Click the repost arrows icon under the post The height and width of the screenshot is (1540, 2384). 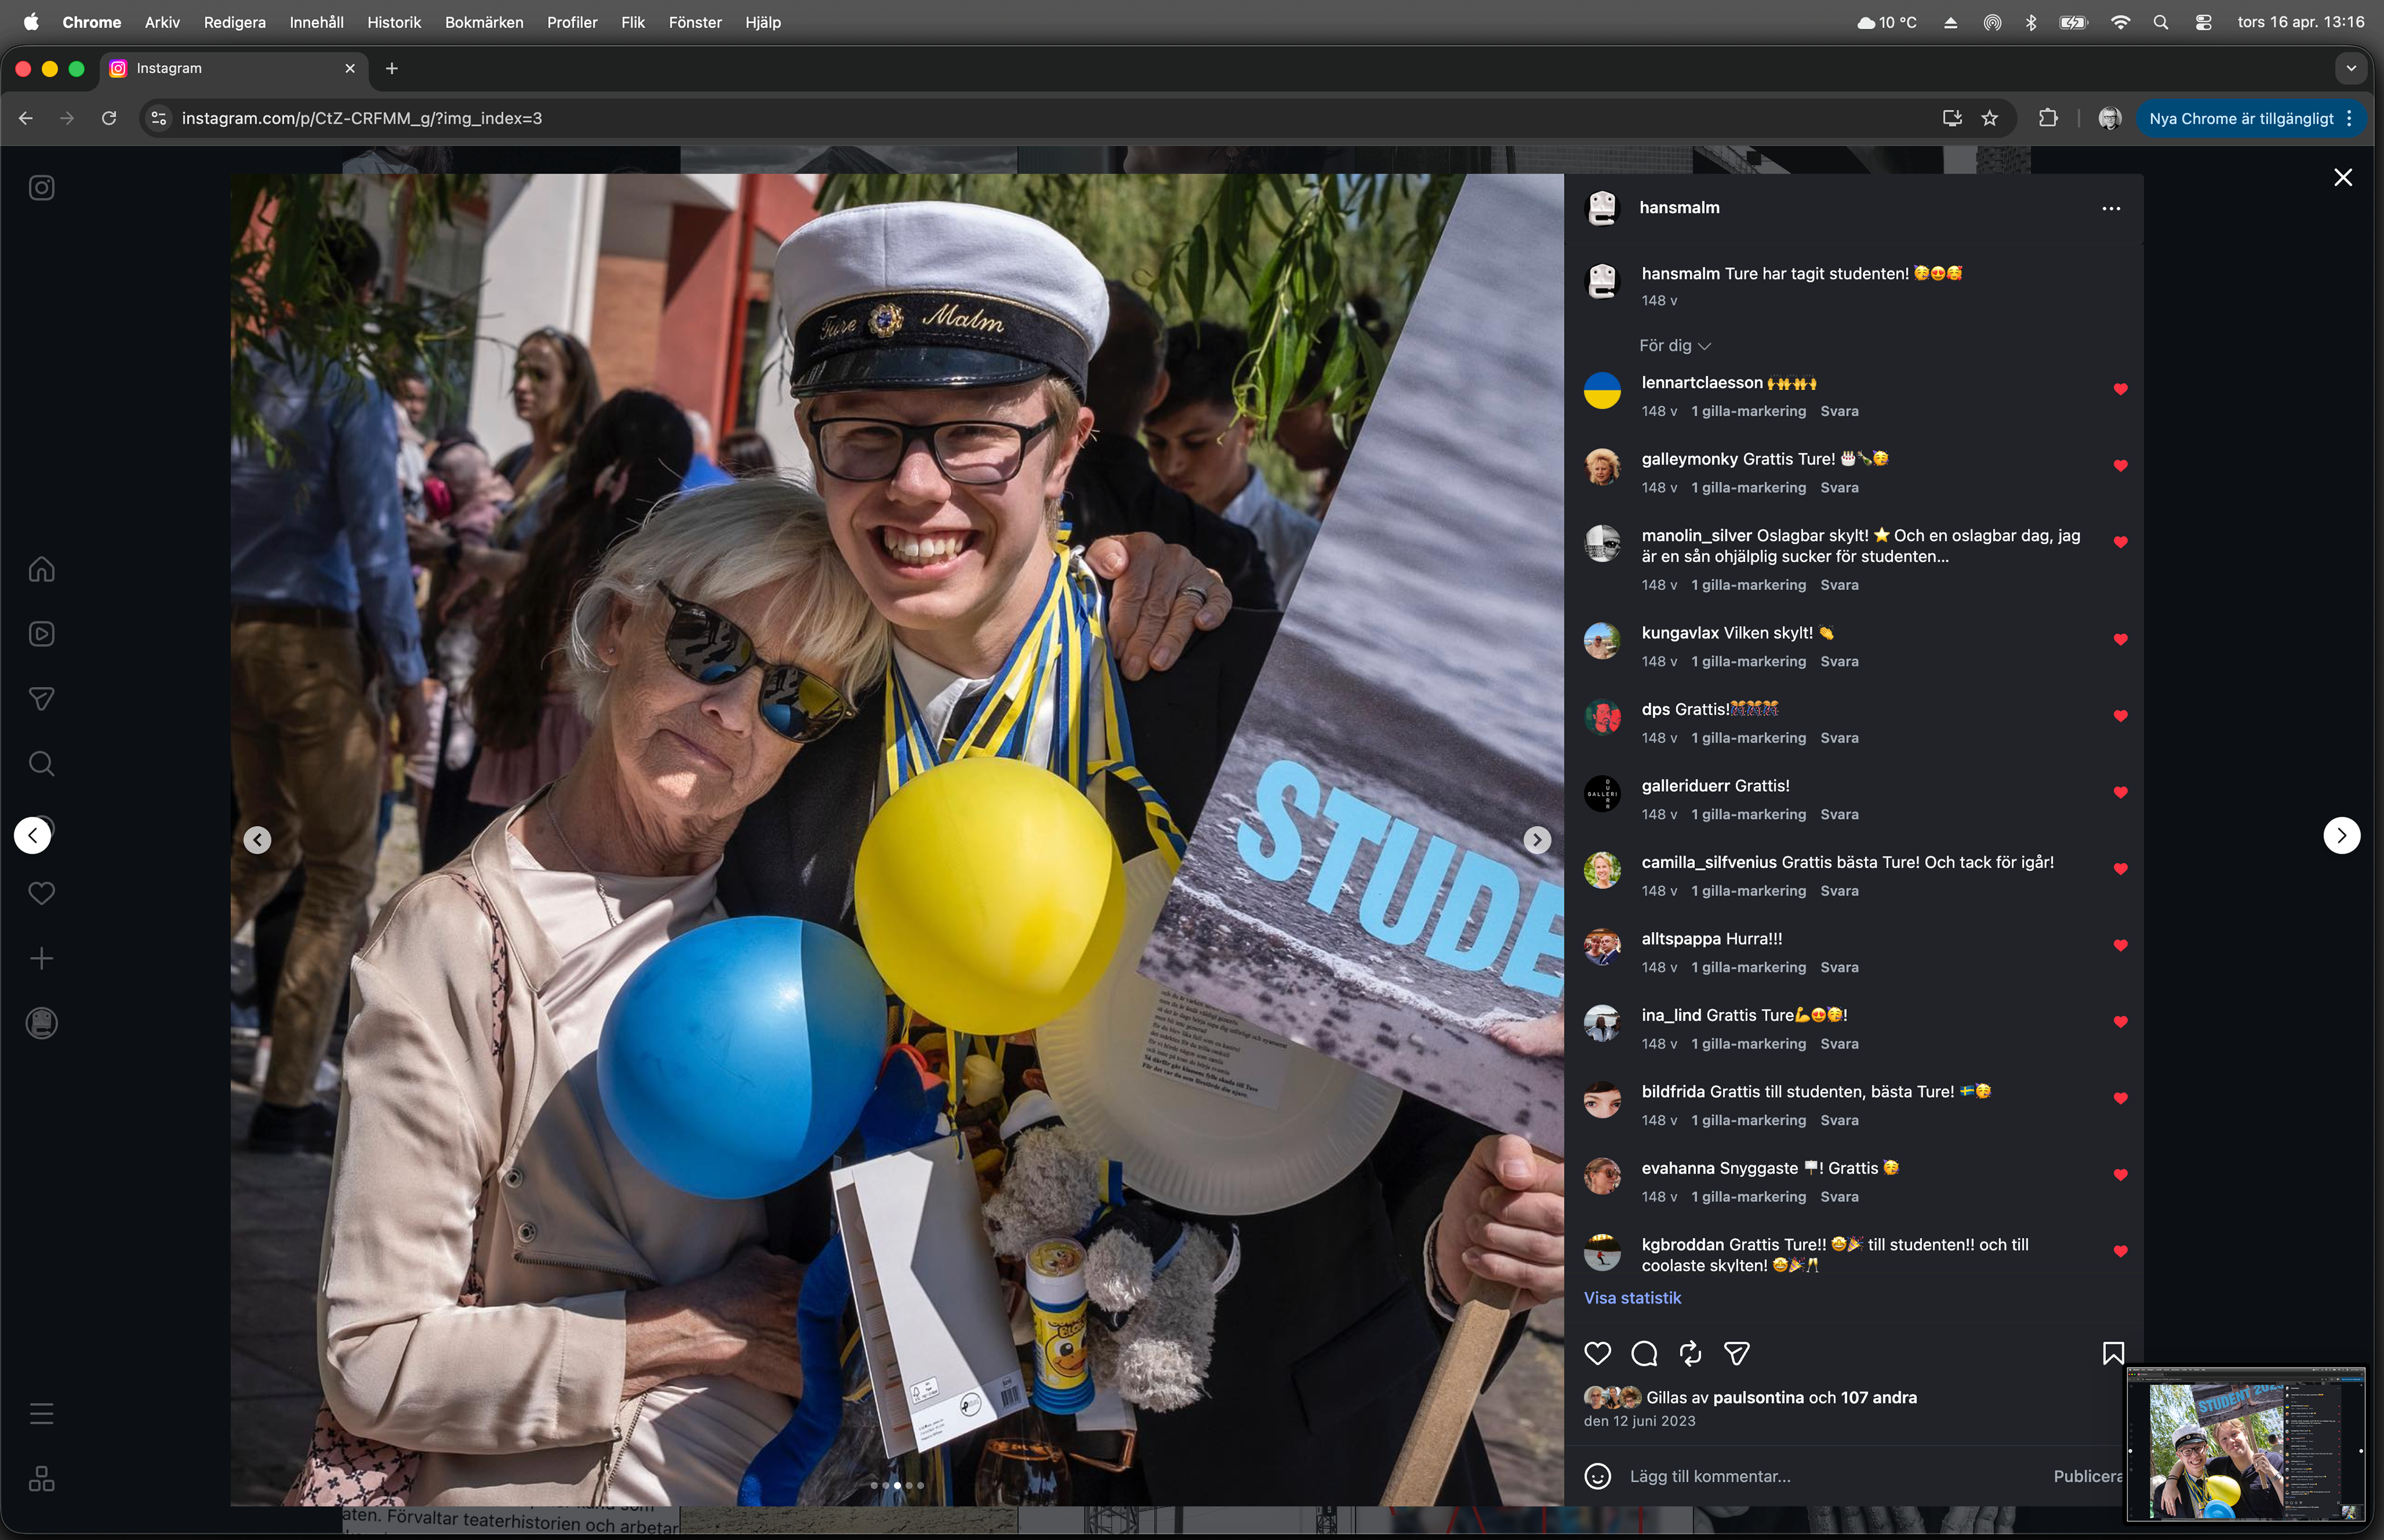tap(1690, 1353)
